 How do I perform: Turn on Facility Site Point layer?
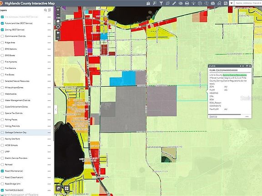coord(2,139)
